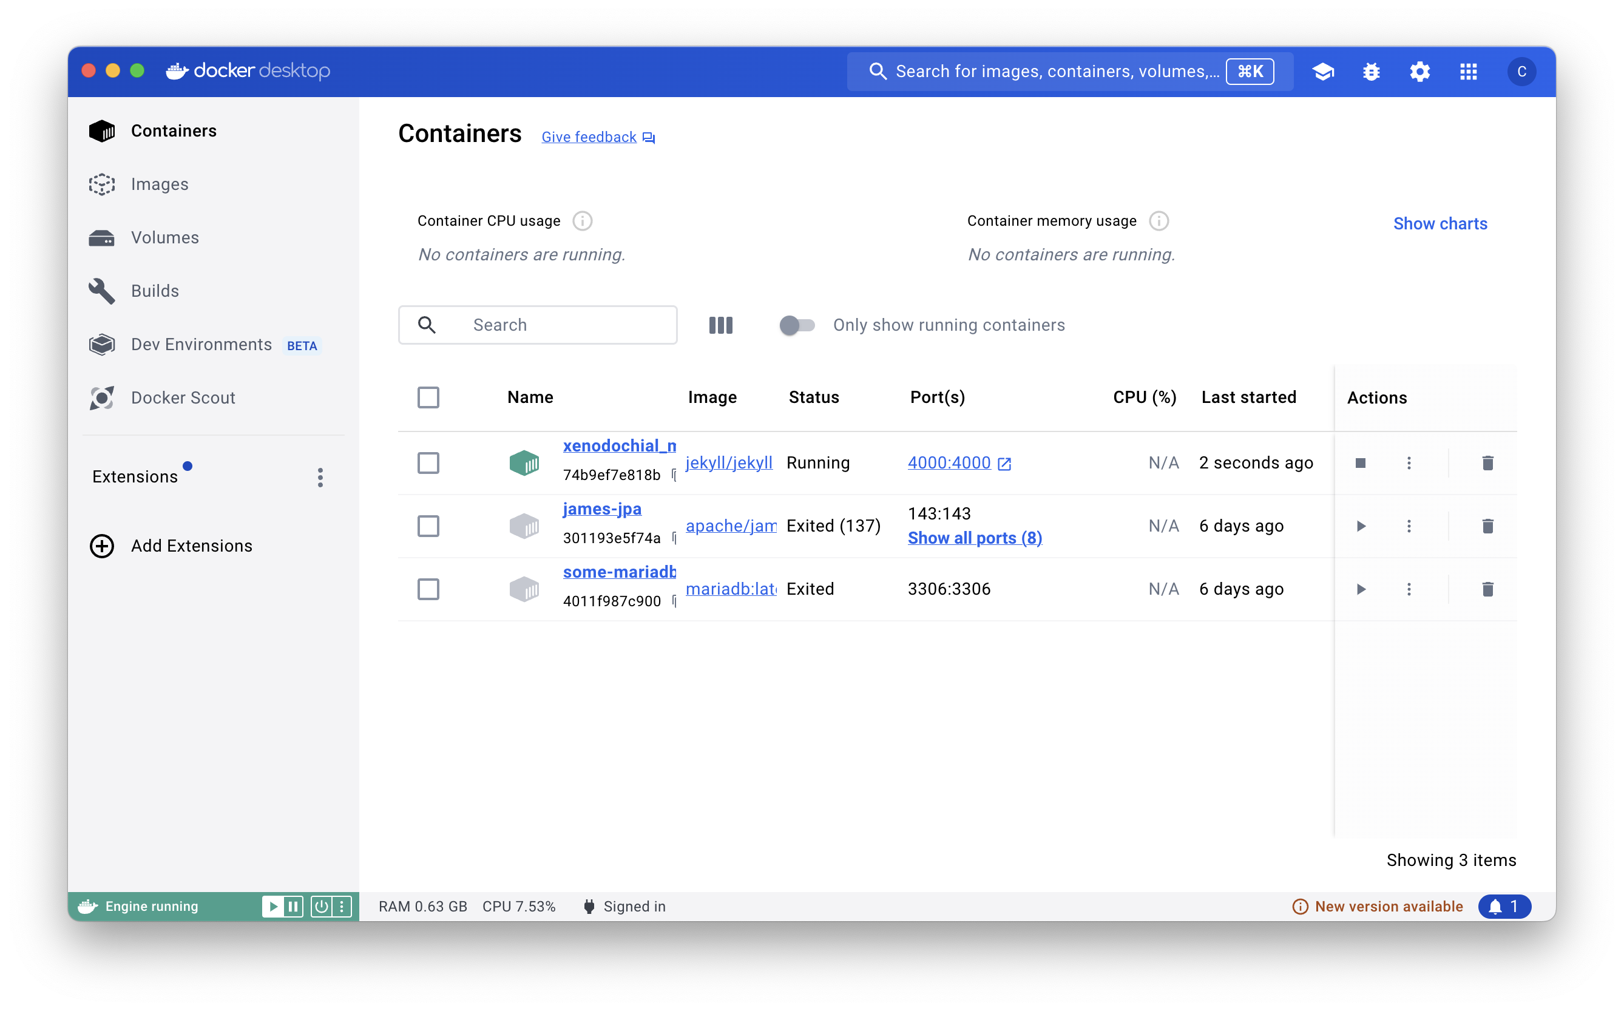Delete the some-mariadb container

[1487, 589]
